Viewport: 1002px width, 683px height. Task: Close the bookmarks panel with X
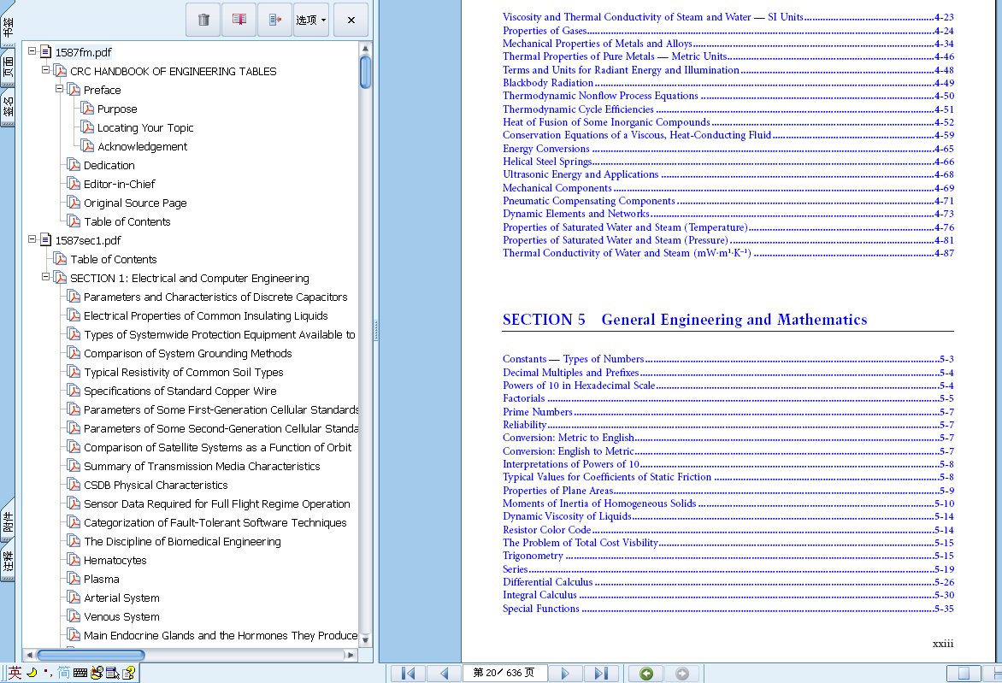(x=351, y=20)
